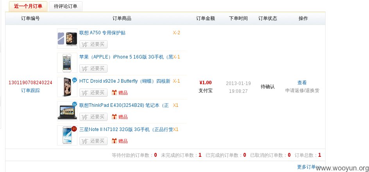Viewport: 369px width, 172px height.
Task: Click gift box icon in 三星Note II row
Action: click(x=114, y=141)
